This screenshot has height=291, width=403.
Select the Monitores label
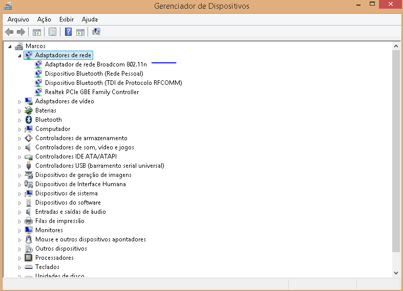pyautogui.click(x=49, y=230)
